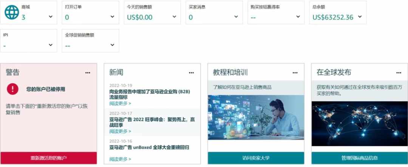
Task: Expand the 今天的销售额 dropdown chevron
Action: coord(174,17)
